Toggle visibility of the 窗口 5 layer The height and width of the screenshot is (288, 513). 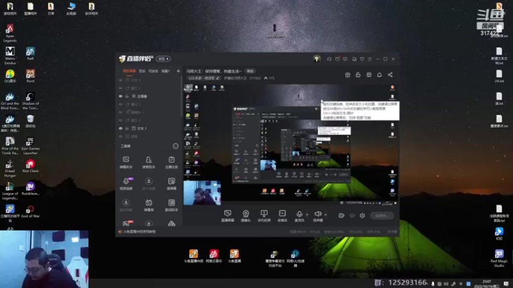click(x=121, y=104)
